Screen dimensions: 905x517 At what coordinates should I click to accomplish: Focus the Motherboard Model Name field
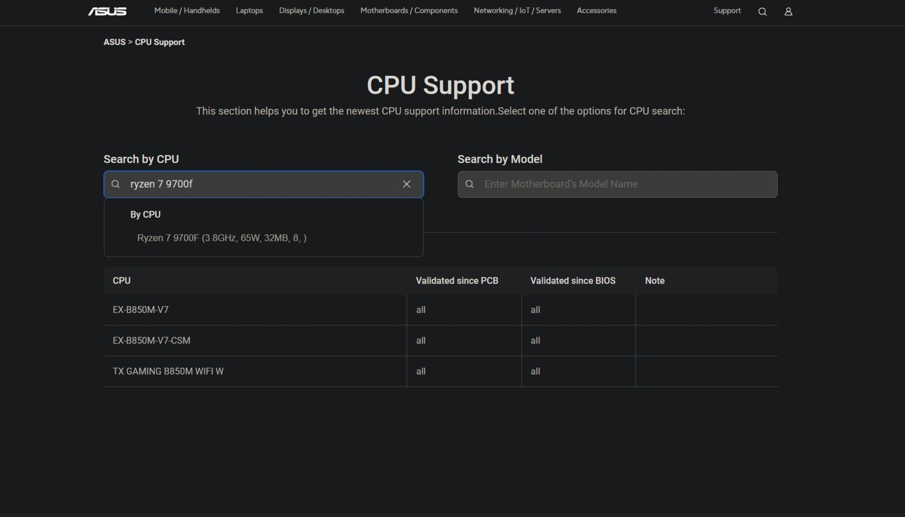pos(617,184)
